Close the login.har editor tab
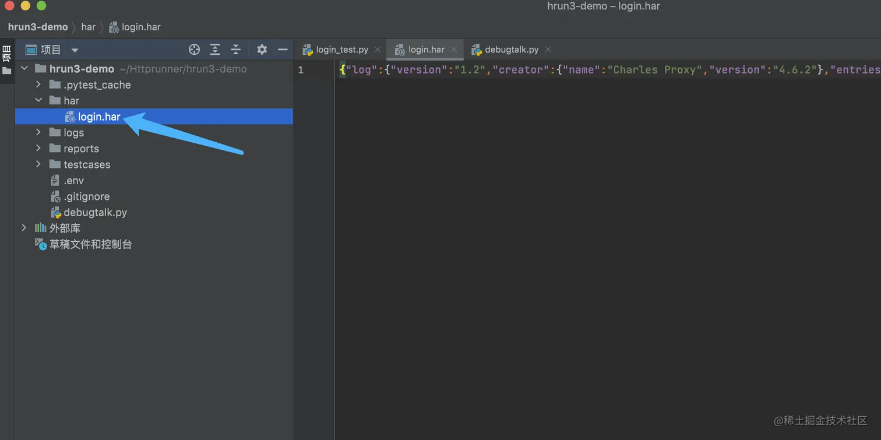881x440 pixels. [454, 50]
